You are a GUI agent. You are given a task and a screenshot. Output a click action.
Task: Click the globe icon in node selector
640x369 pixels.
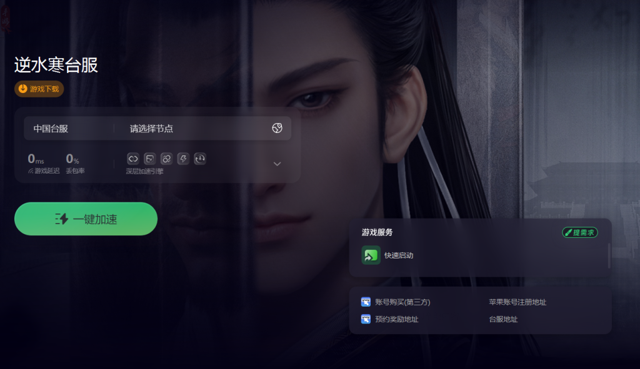tap(277, 128)
